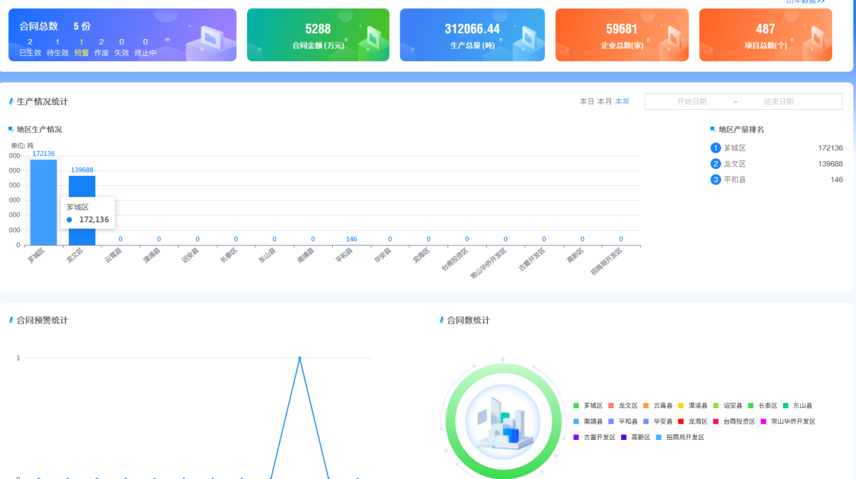The width and height of the screenshot is (856, 479).
Task: Open the start date picker field
Action: click(x=692, y=102)
